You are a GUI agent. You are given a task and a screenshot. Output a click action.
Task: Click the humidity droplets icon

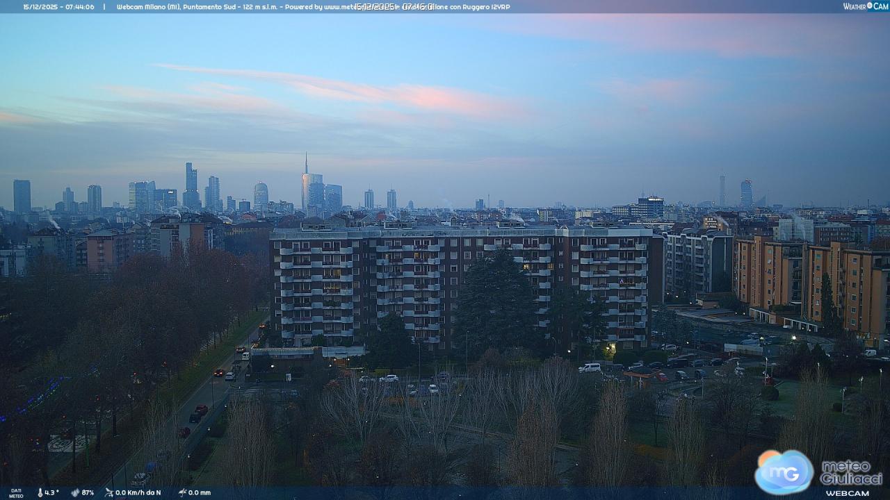click(x=75, y=492)
